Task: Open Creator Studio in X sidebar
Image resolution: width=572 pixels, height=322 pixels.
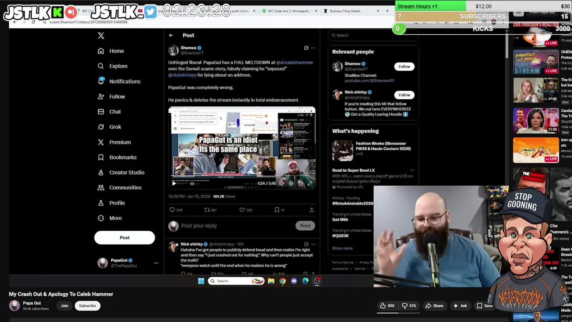Action: pos(121,173)
